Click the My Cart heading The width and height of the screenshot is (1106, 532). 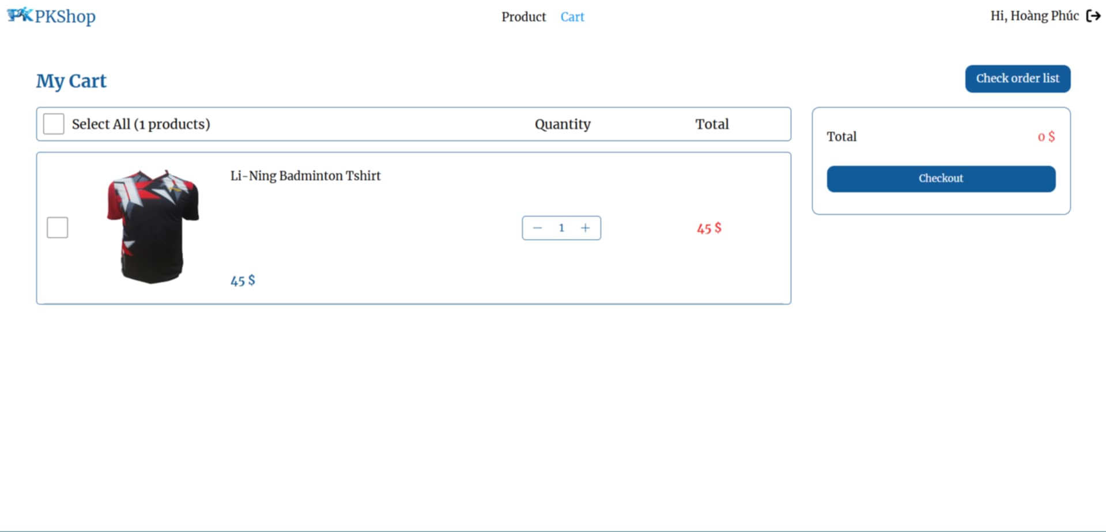[71, 81]
